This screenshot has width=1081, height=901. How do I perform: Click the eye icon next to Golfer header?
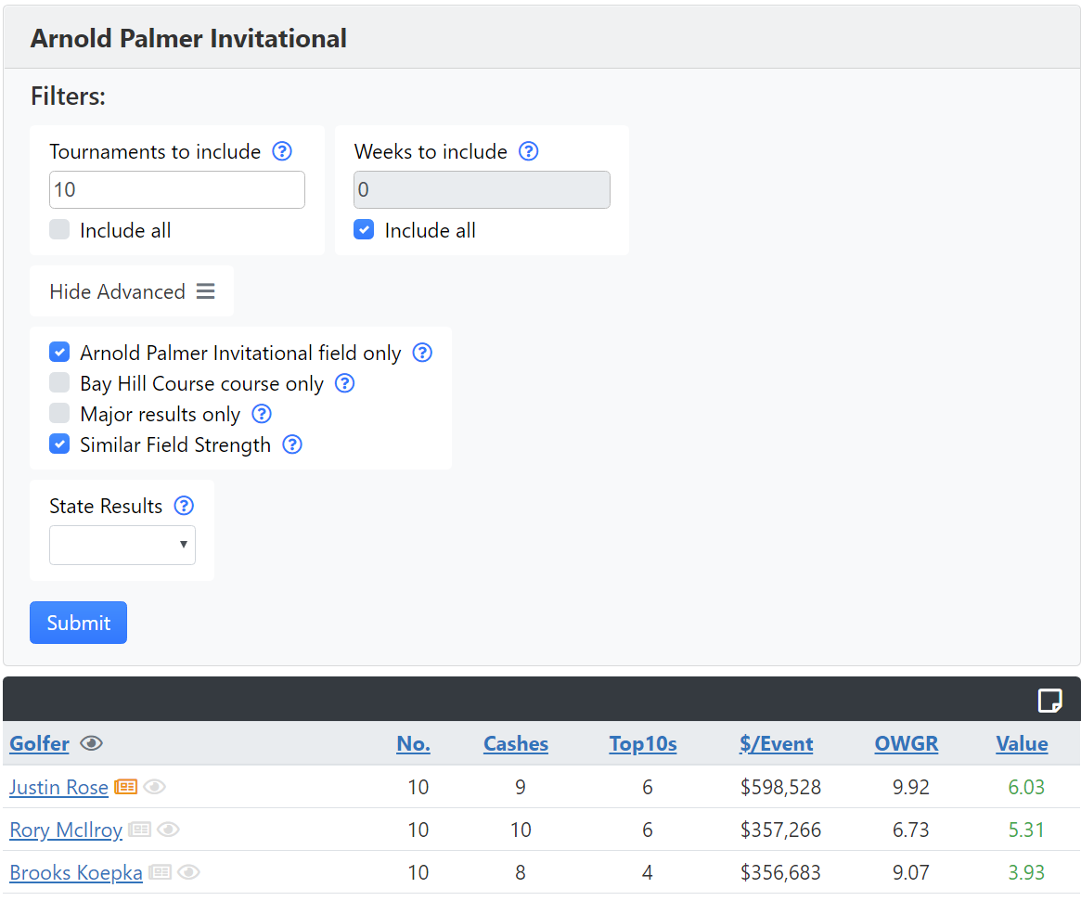pyautogui.click(x=91, y=743)
